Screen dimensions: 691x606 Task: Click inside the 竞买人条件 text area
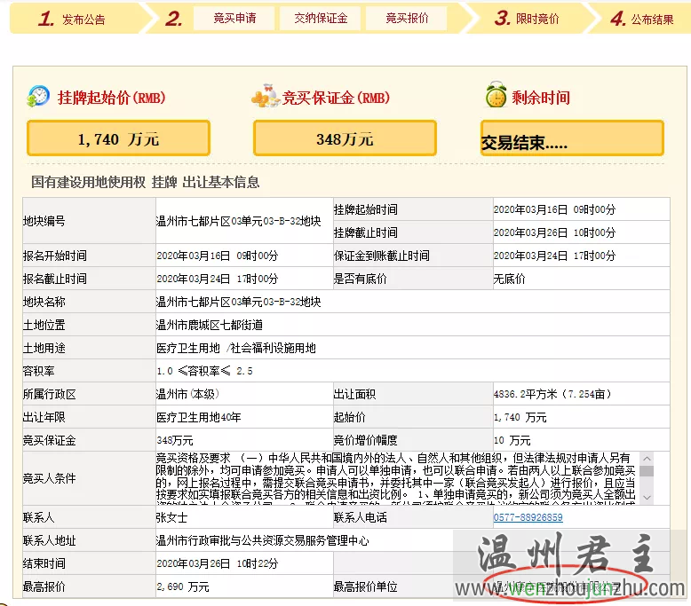pyautogui.click(x=396, y=478)
